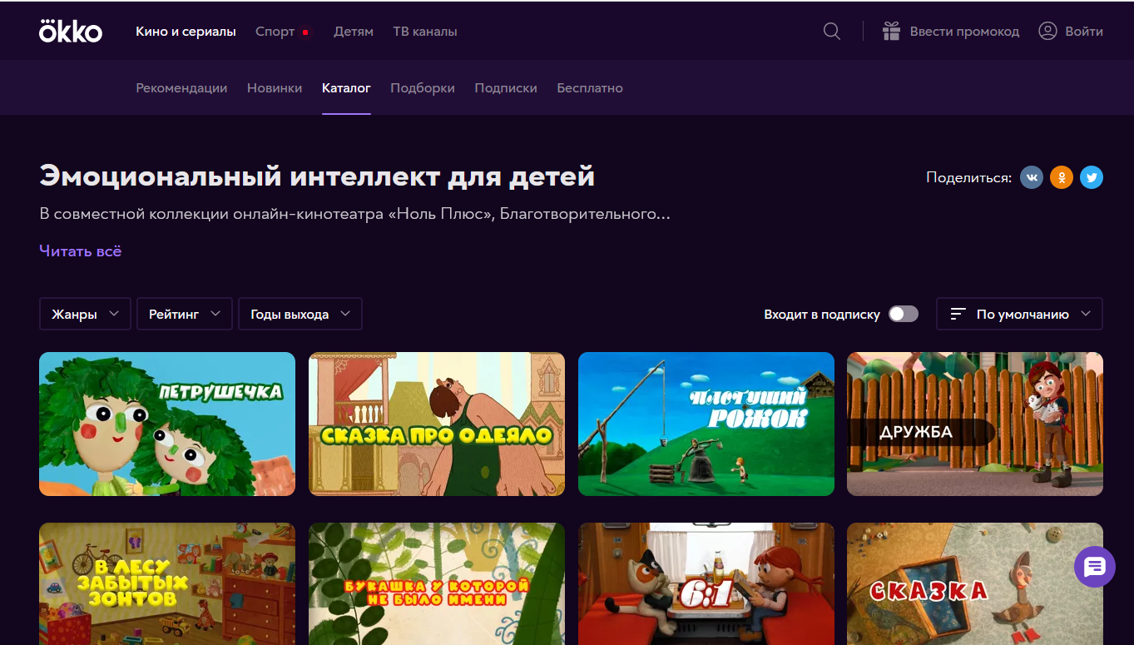The width and height of the screenshot is (1134, 645).
Task: Share via VK icon
Action: click(x=1032, y=177)
